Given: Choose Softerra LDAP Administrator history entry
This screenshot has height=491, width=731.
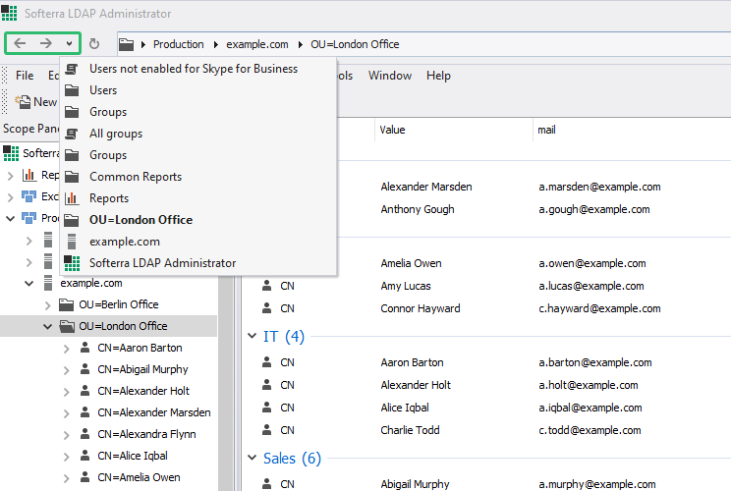Looking at the screenshot, I should 198,263.
